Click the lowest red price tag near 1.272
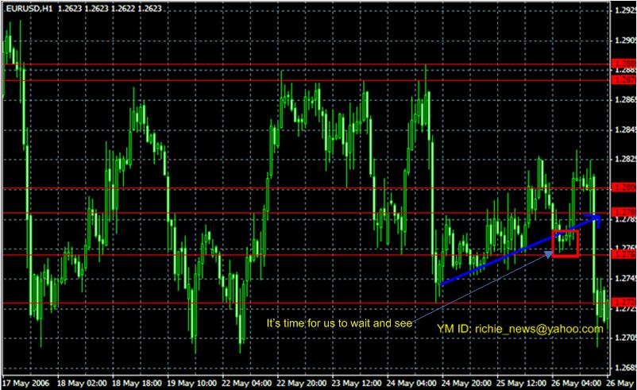The width and height of the screenshot is (637, 390). coord(624,303)
